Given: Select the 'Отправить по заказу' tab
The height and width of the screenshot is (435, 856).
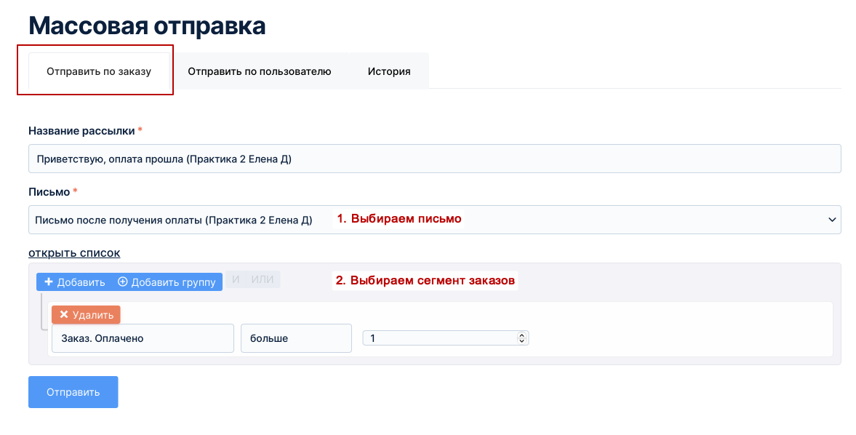Looking at the screenshot, I should (x=99, y=71).
